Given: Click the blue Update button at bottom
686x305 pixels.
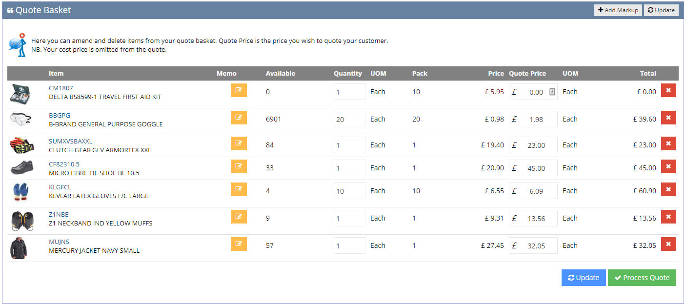Looking at the screenshot, I should [x=584, y=278].
